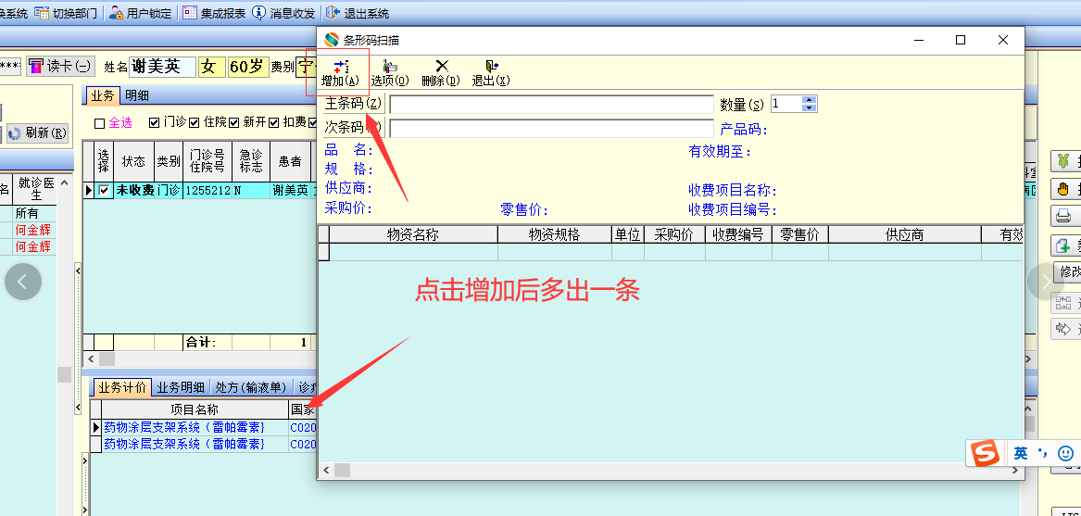Click the 物资规格 column header
Screen dimensions: 1081x516
click(554, 234)
